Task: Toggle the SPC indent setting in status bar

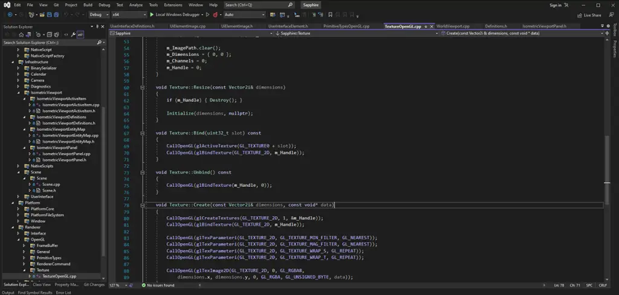Action: (589, 285)
